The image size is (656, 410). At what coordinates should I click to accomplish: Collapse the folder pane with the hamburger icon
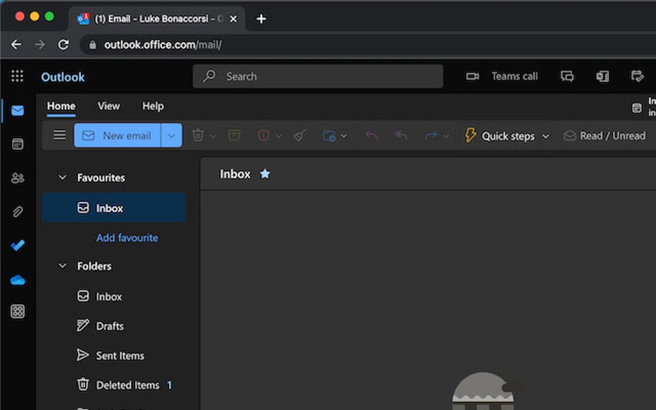(x=60, y=136)
